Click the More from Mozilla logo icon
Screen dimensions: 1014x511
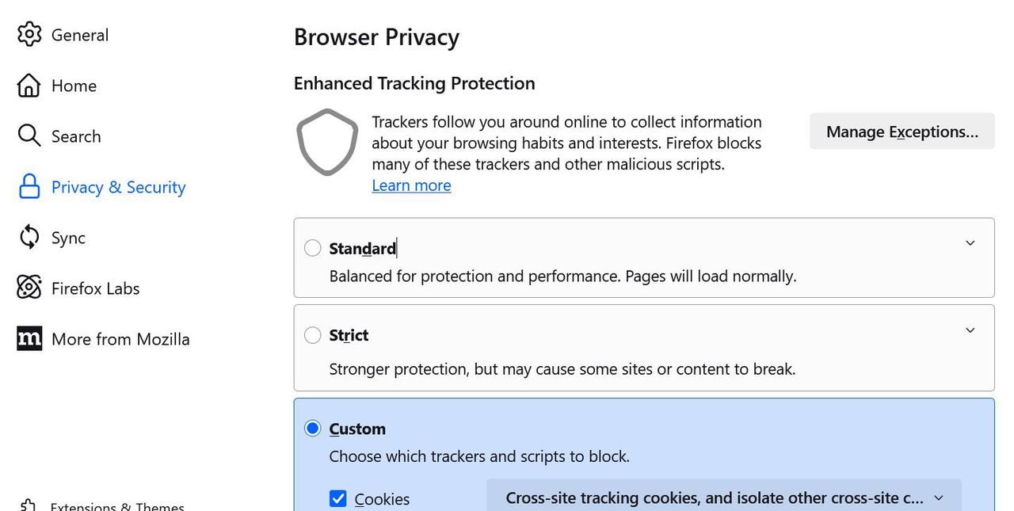(29, 339)
